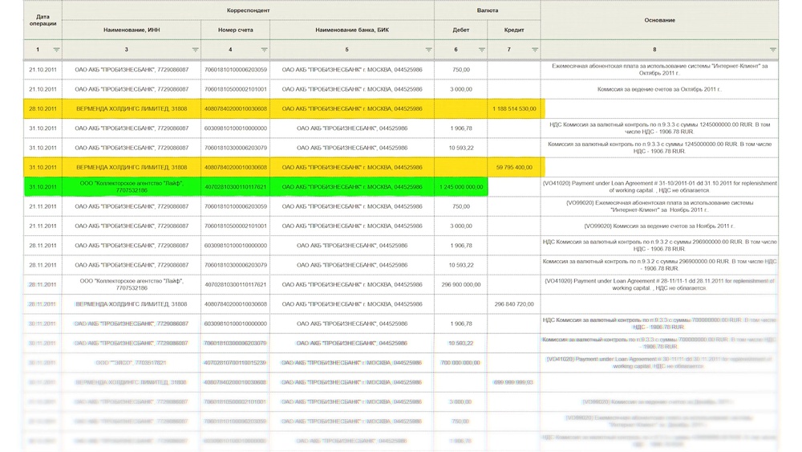Select the Валюта group header

(487, 10)
